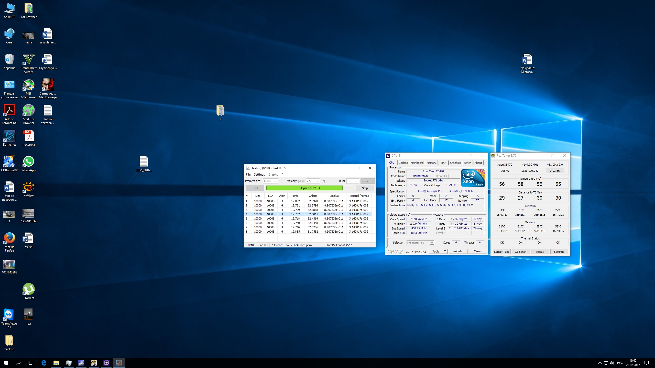The height and width of the screenshot is (368, 655).
Task: Expand the Run count dropdown in LinX
Action: coord(357,181)
